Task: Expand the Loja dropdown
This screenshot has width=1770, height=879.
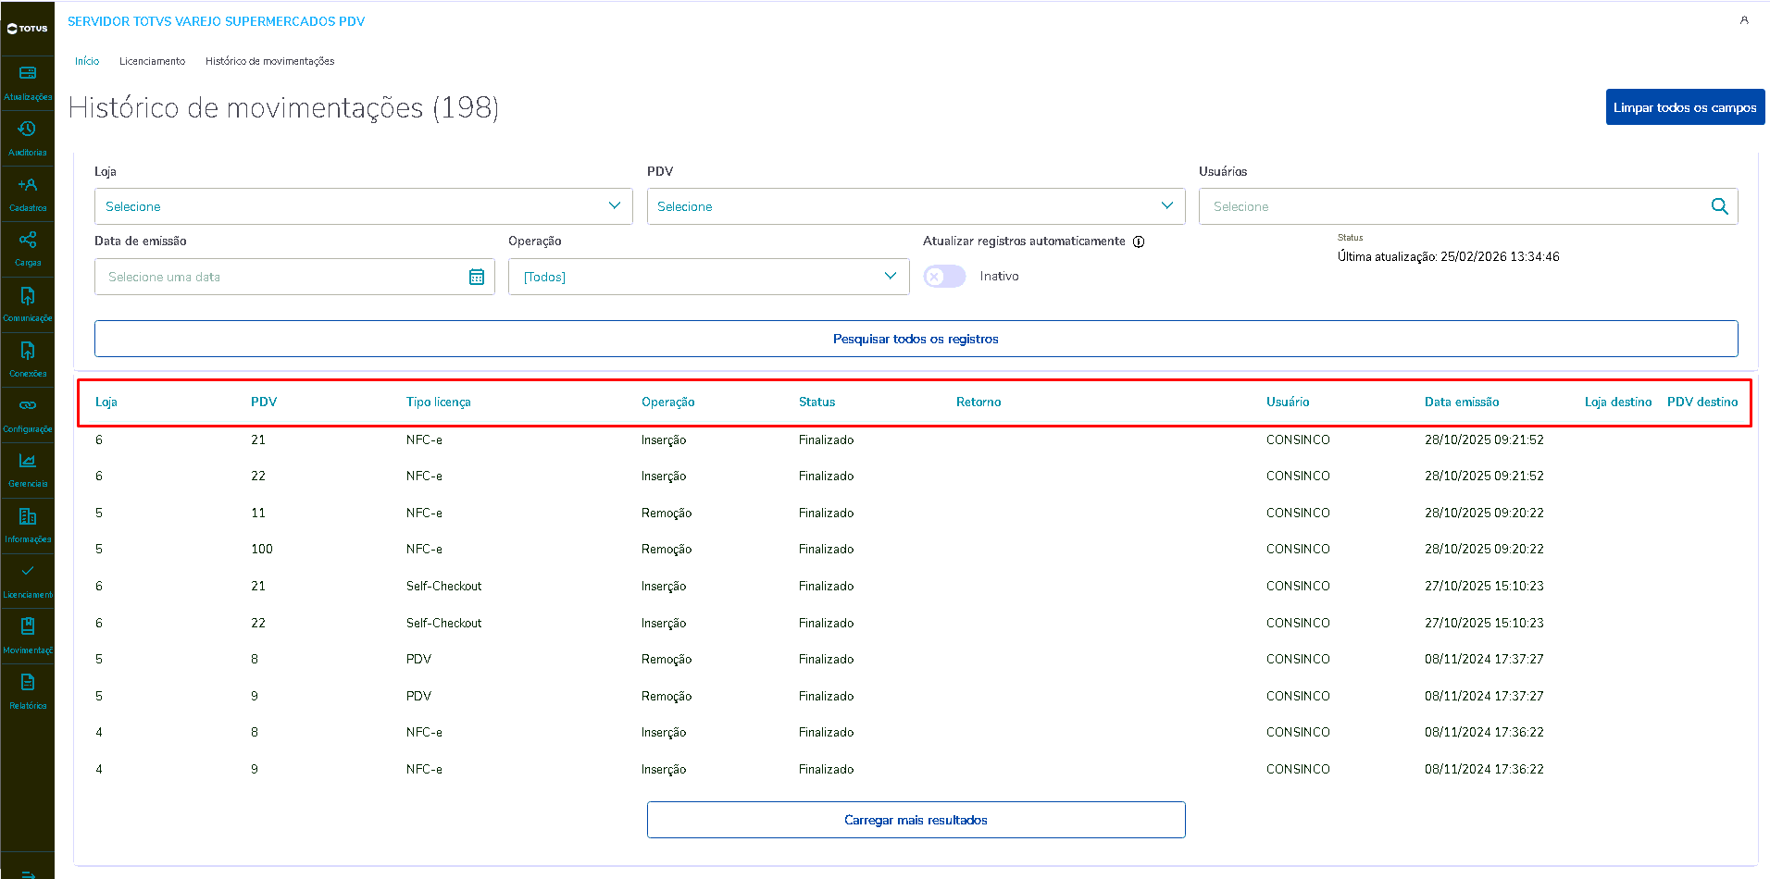Action: pyautogui.click(x=363, y=206)
